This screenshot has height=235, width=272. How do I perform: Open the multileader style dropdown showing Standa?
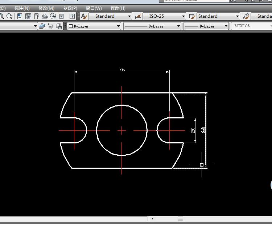tap(261, 16)
